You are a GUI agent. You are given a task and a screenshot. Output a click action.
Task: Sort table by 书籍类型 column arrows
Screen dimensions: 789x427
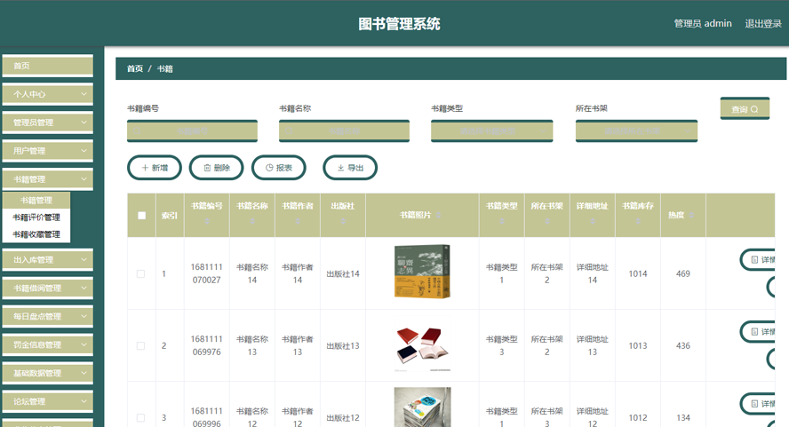pyautogui.click(x=502, y=221)
